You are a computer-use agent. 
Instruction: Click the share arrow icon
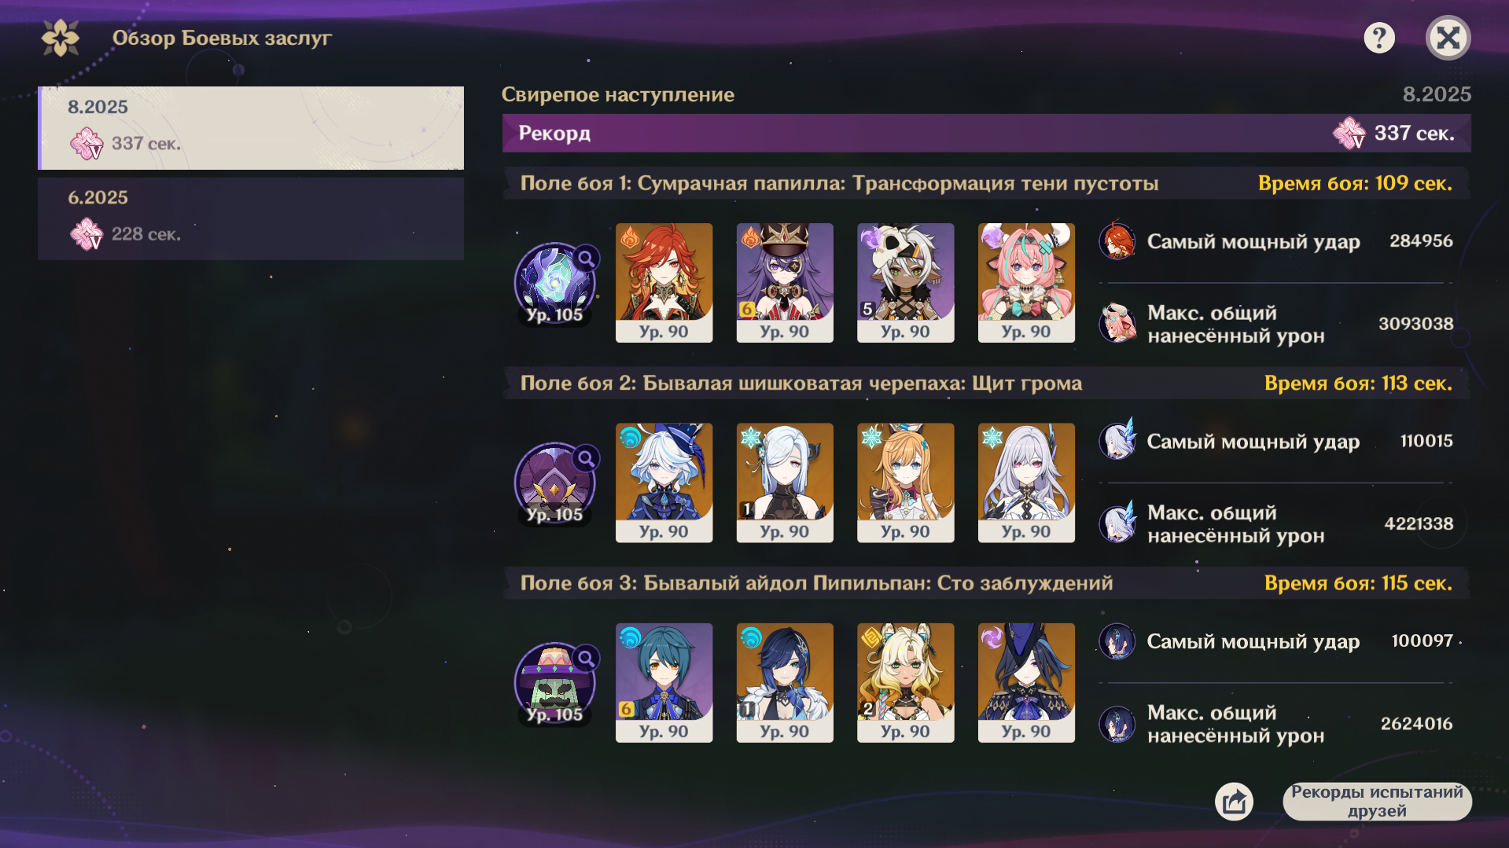click(1234, 802)
